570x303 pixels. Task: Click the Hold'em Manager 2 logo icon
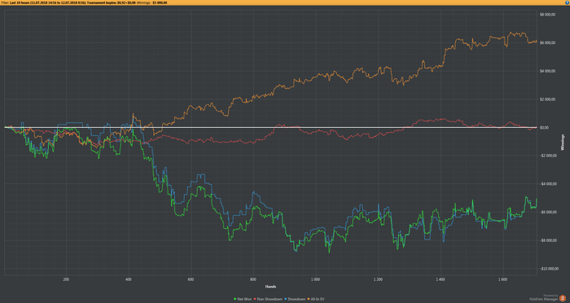(563, 298)
